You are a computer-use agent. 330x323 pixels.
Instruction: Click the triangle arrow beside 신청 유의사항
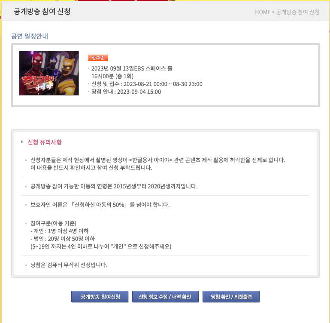pyautogui.click(x=22, y=142)
